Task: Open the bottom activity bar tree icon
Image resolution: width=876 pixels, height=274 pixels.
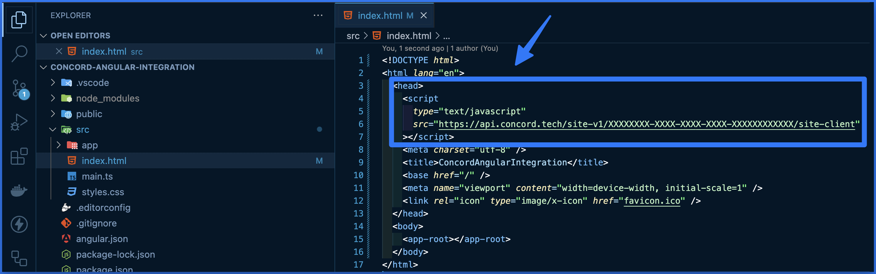Action: pos(19,258)
